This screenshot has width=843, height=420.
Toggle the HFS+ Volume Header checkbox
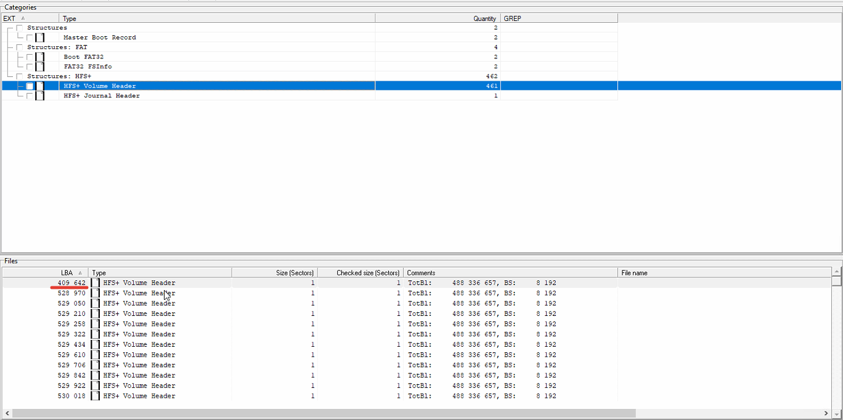click(30, 86)
